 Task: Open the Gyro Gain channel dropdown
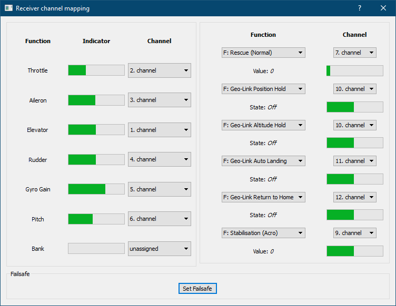[x=159, y=189]
